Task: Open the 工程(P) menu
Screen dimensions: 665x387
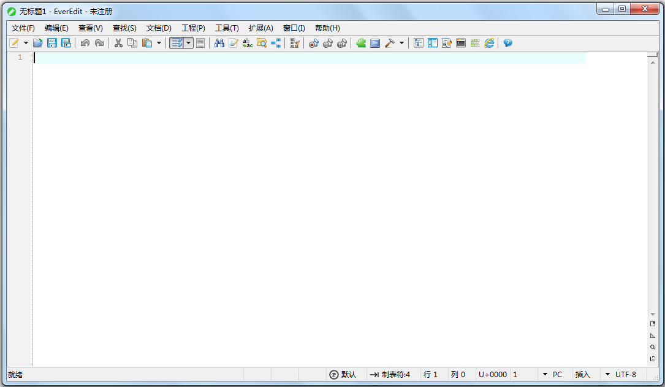Action: pyautogui.click(x=193, y=28)
